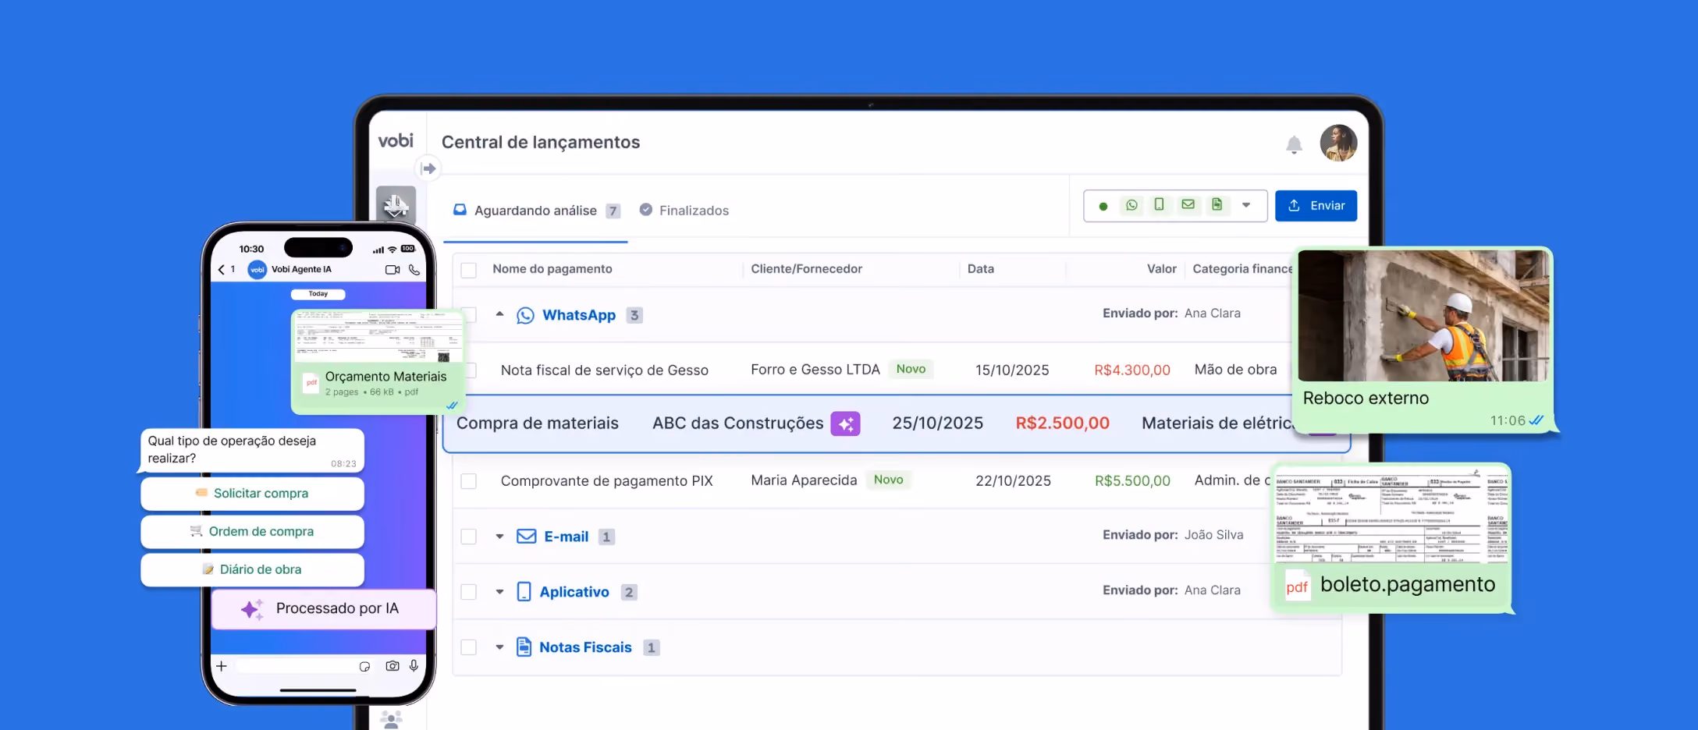Open the Compra de materiais entry

point(538,423)
